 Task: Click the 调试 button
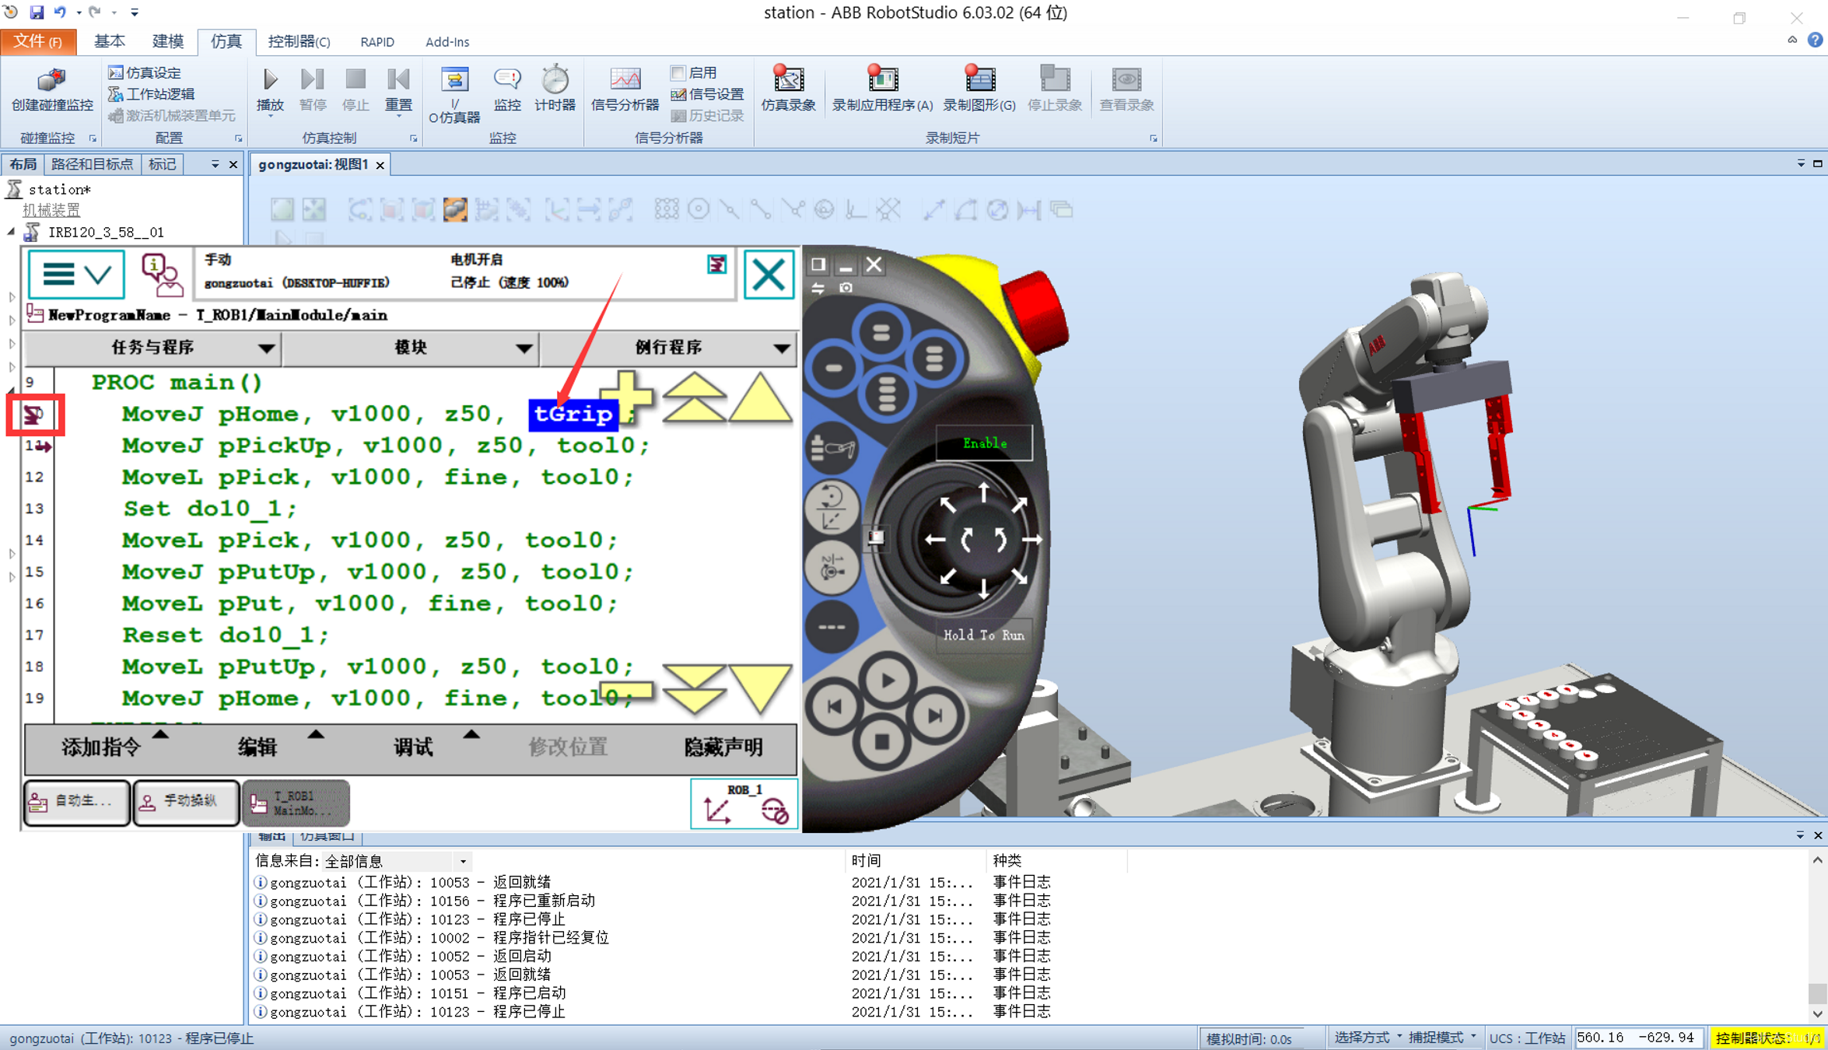click(413, 747)
